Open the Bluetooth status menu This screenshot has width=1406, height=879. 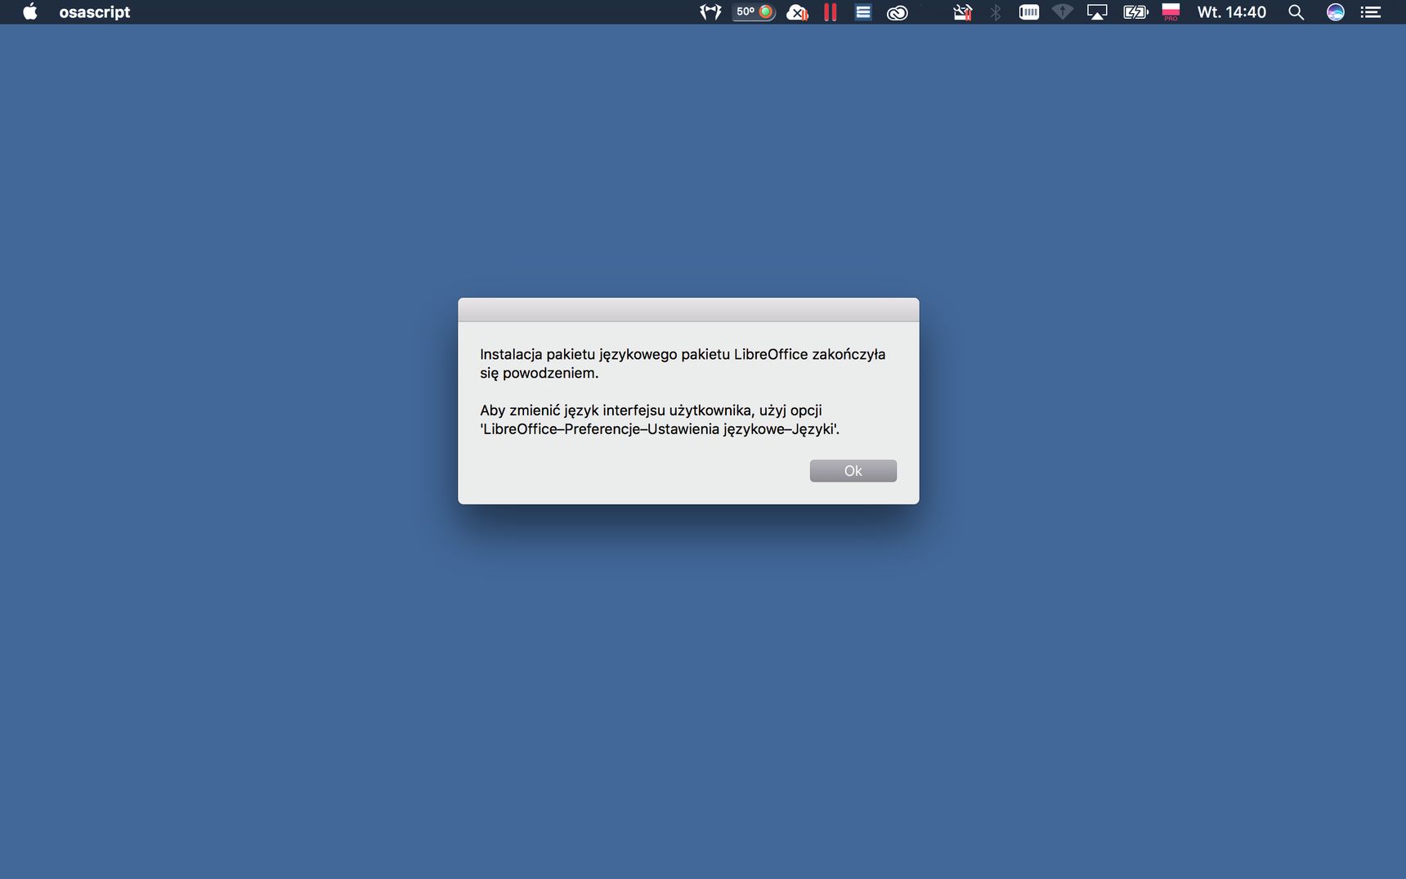996,12
